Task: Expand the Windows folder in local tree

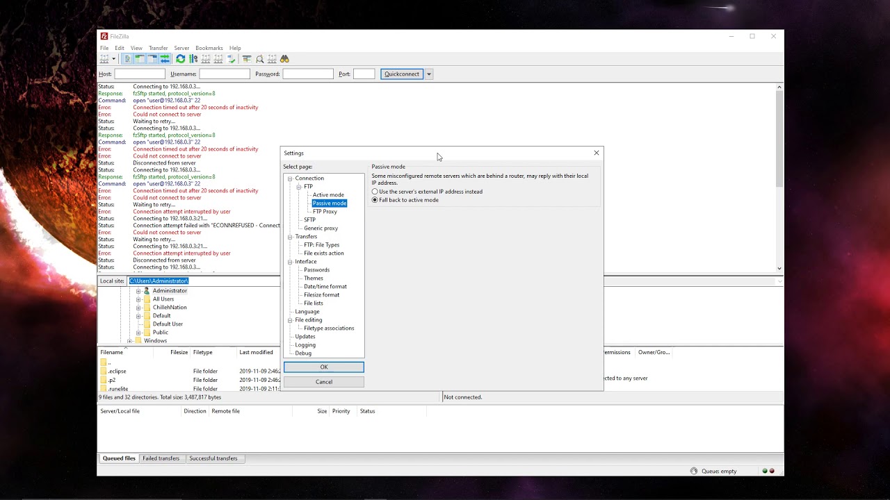Action: (129, 341)
